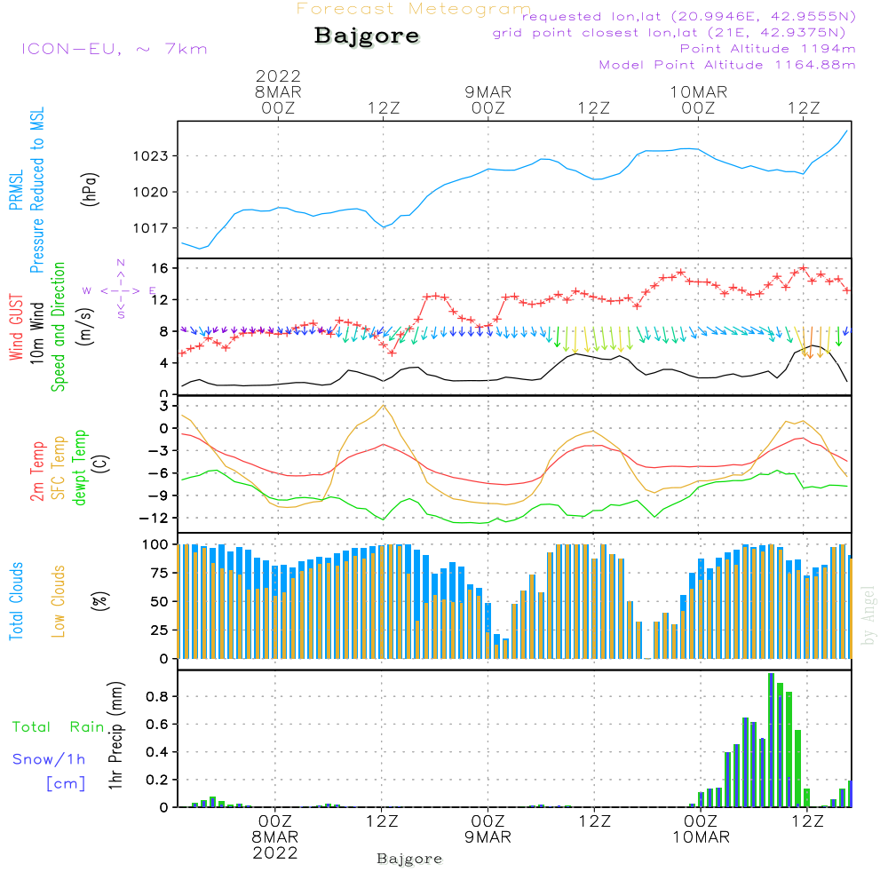888x888 pixels.
Task: Click the small "Bajgore" caption at bottom
Action: pos(409,859)
